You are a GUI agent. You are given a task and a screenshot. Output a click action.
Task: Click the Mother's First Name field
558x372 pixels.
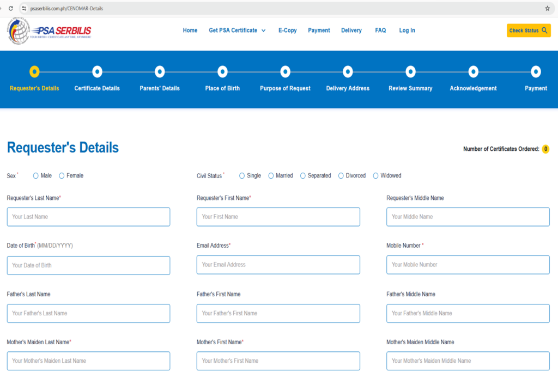tap(278, 361)
